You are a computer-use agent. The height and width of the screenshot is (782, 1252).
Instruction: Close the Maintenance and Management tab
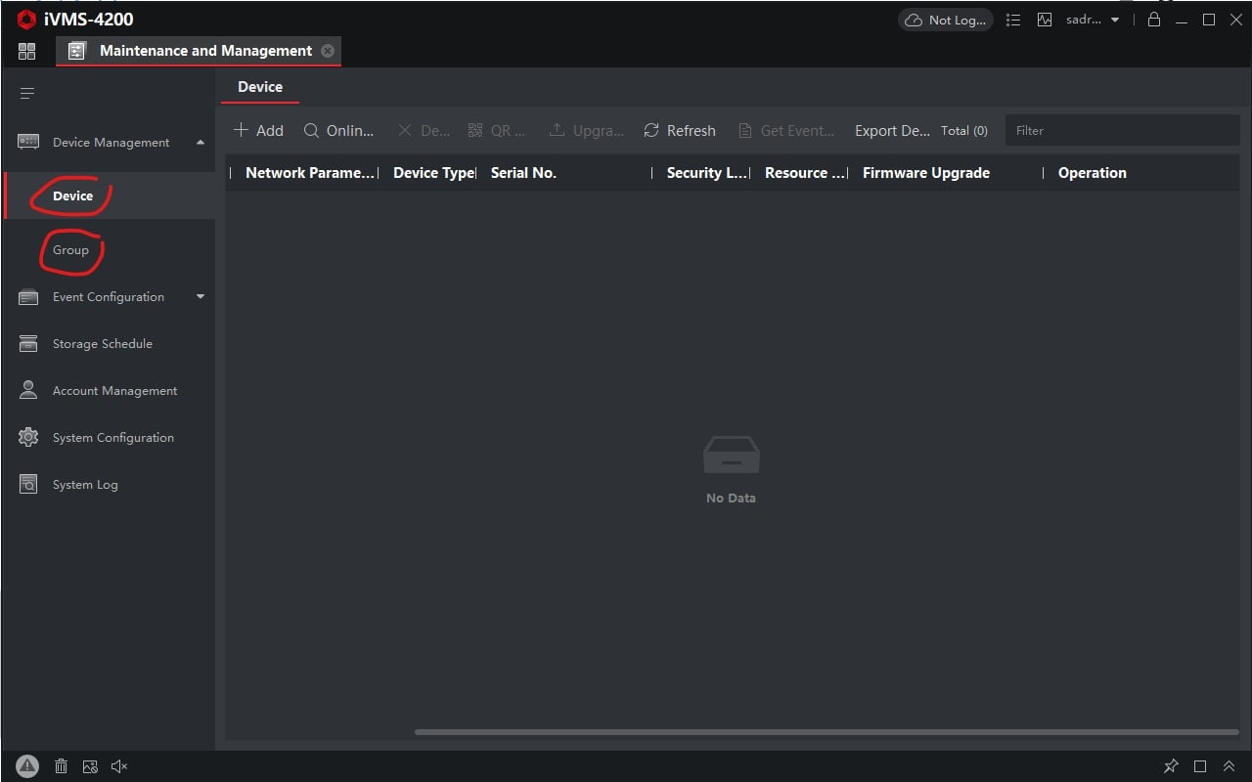click(328, 51)
